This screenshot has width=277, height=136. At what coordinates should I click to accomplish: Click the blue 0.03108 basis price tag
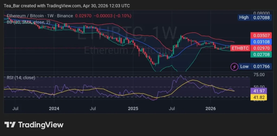pos(259,42)
